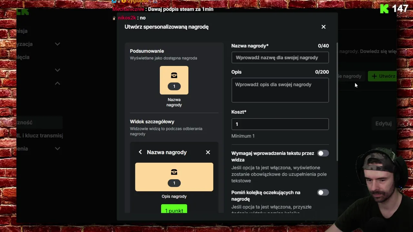This screenshot has height=232, width=413.
Task: Expand the second sidebar chevron below
Action: [x=57, y=70]
